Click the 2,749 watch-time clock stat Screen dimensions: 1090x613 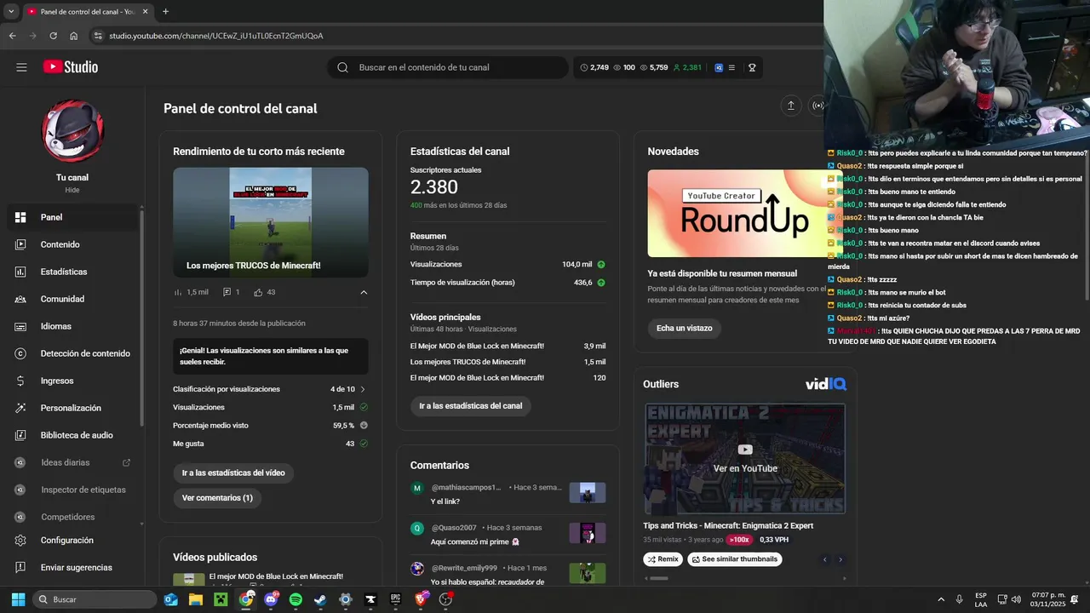[595, 67]
